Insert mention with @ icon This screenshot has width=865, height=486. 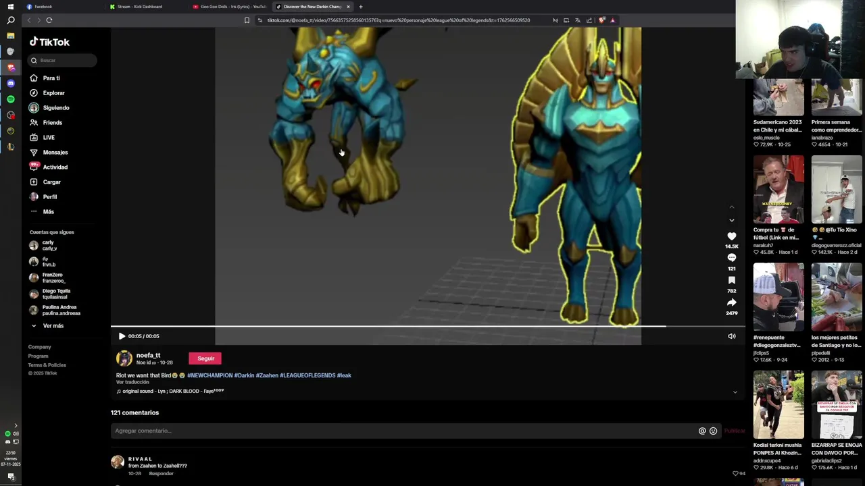pos(702,431)
